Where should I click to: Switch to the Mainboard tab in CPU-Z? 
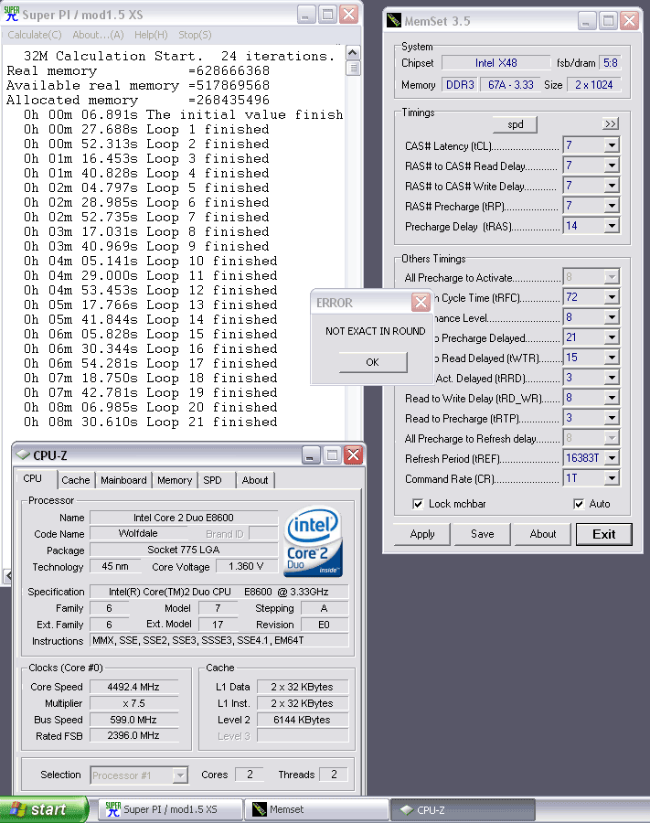pos(123,480)
